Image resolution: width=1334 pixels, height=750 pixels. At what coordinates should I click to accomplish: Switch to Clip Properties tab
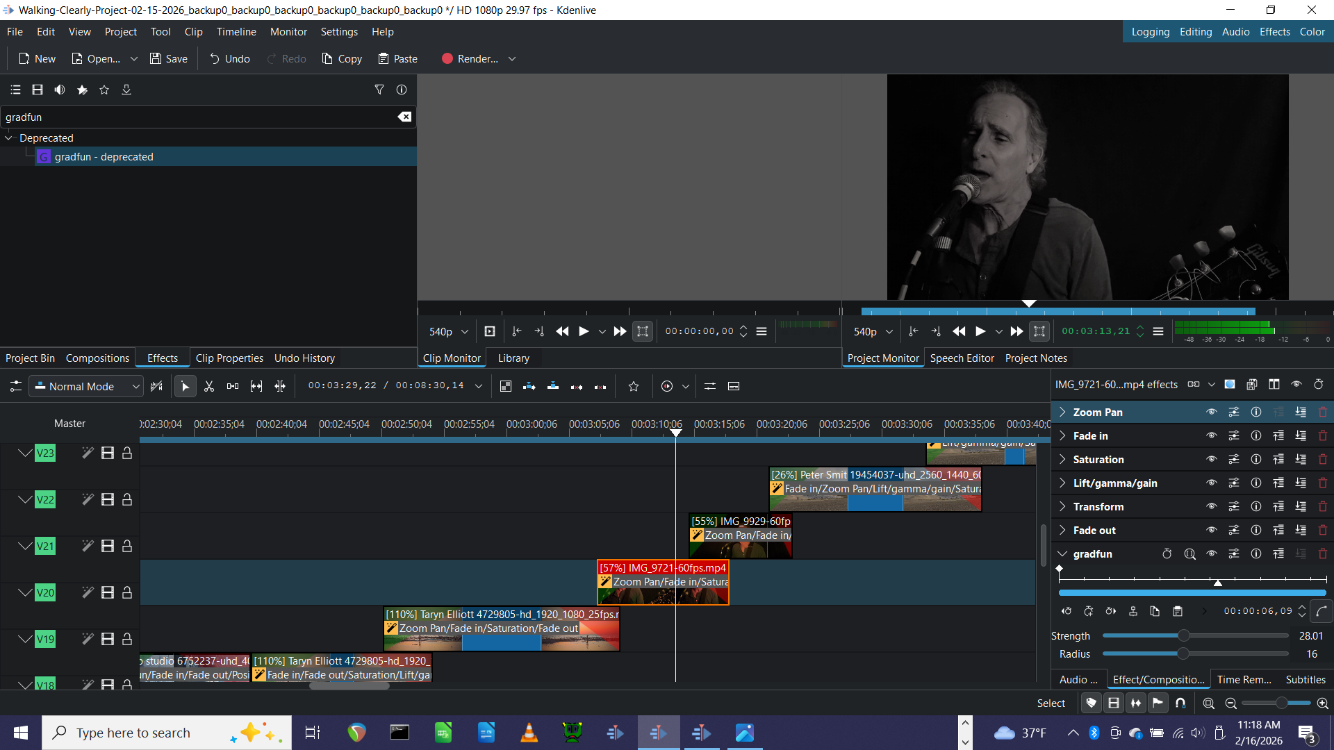(229, 358)
